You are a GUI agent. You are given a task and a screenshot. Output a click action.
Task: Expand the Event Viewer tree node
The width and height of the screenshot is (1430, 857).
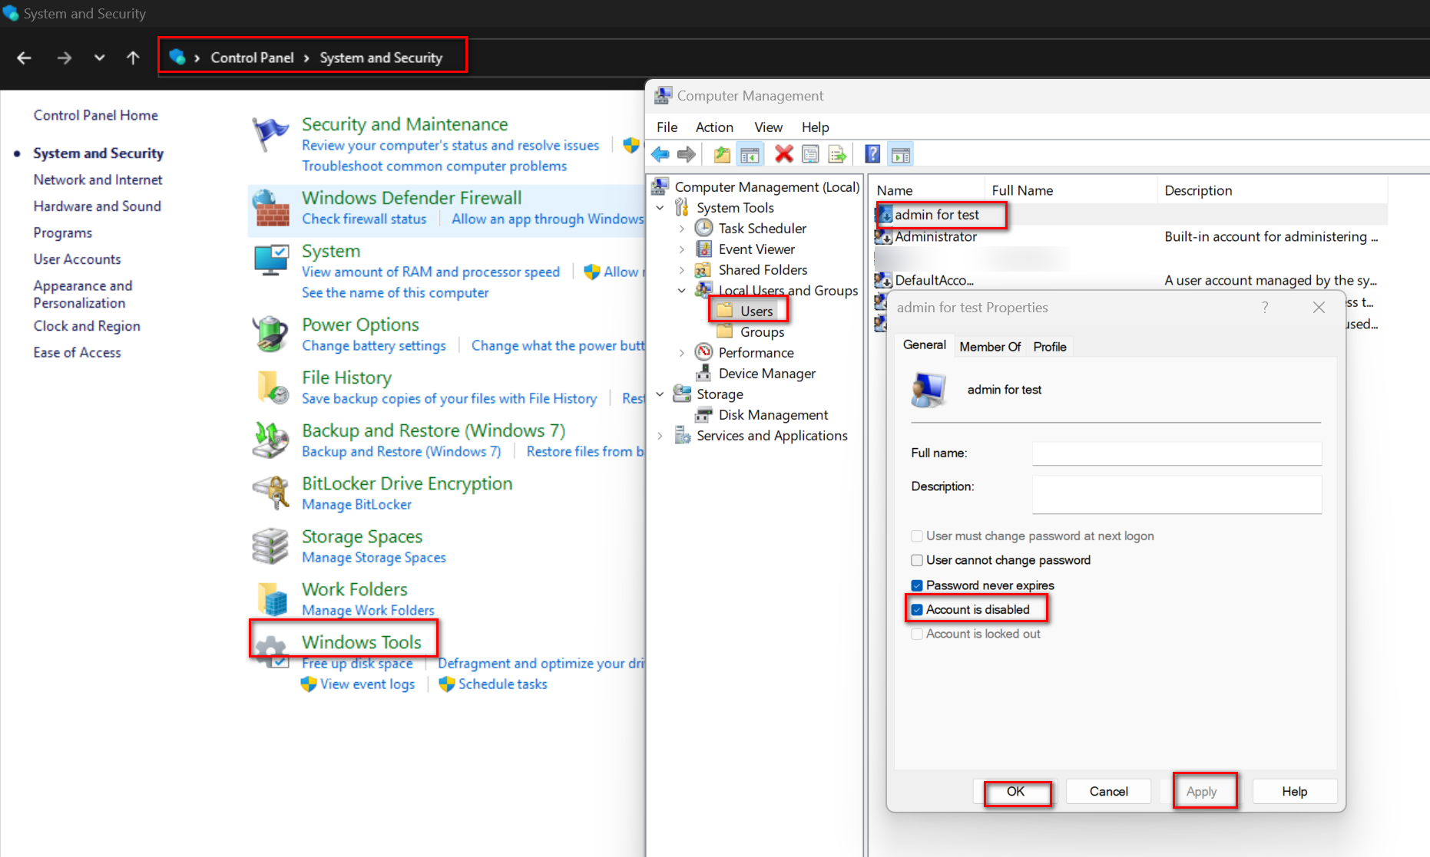click(681, 249)
